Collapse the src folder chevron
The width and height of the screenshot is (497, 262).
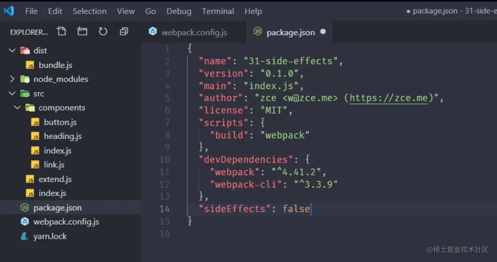click(x=12, y=93)
